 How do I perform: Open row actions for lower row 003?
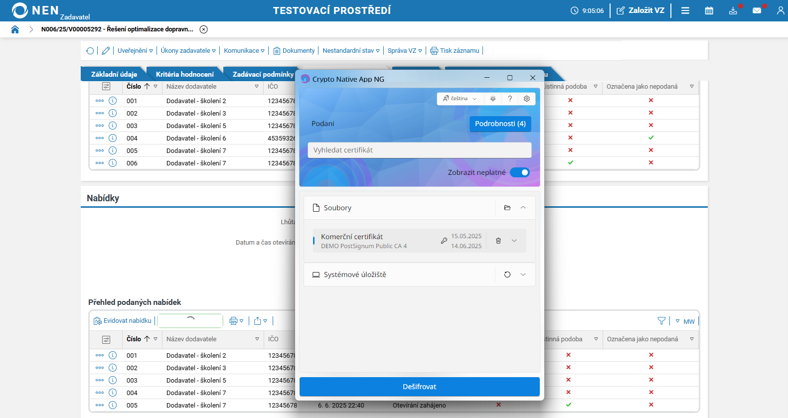pyautogui.click(x=100, y=380)
